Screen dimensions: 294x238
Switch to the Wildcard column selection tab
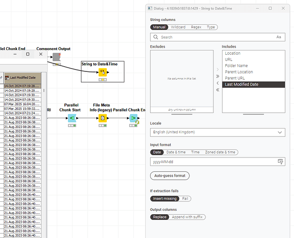177,27
